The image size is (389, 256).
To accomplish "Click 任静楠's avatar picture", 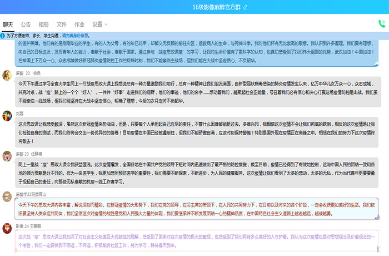I will click(6, 155).
